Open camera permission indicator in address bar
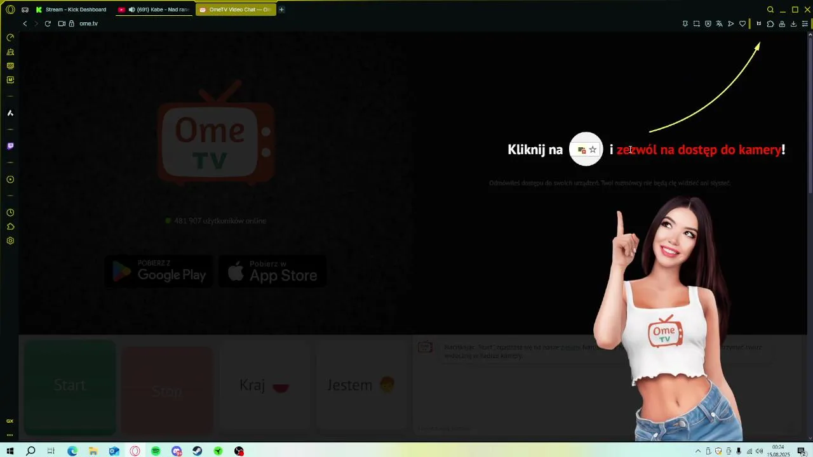Image resolution: width=813 pixels, height=457 pixels. pos(62,23)
